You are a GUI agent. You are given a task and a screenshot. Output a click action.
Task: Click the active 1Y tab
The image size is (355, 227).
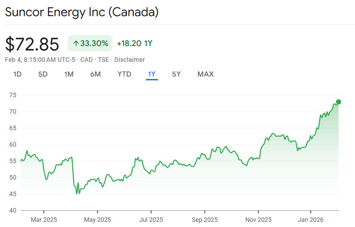(152, 74)
